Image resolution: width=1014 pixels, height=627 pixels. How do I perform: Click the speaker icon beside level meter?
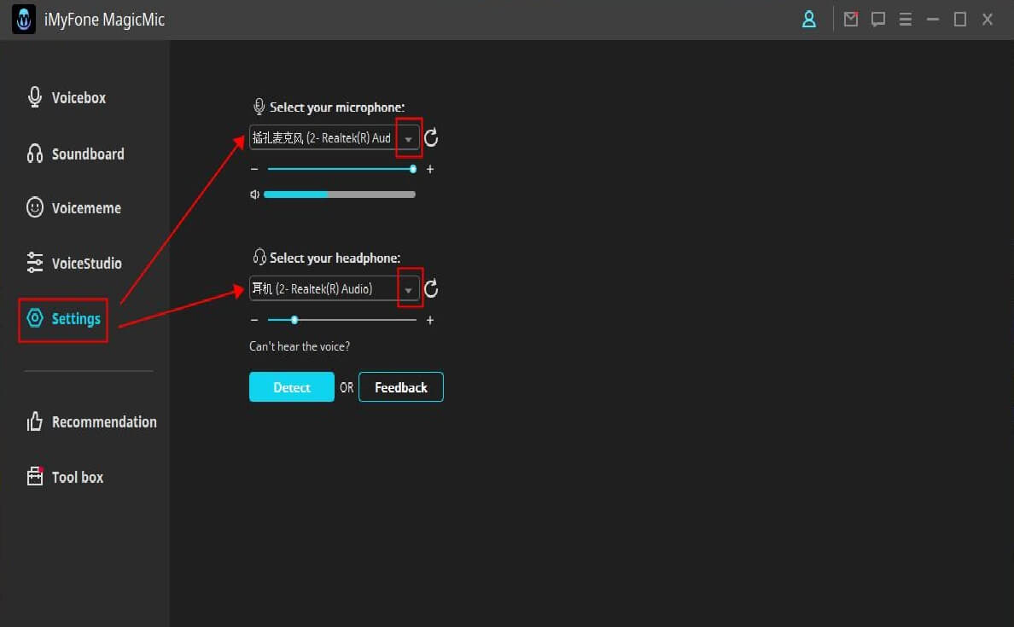(255, 194)
